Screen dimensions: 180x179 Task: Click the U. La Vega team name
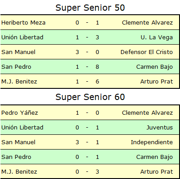[157, 37]
